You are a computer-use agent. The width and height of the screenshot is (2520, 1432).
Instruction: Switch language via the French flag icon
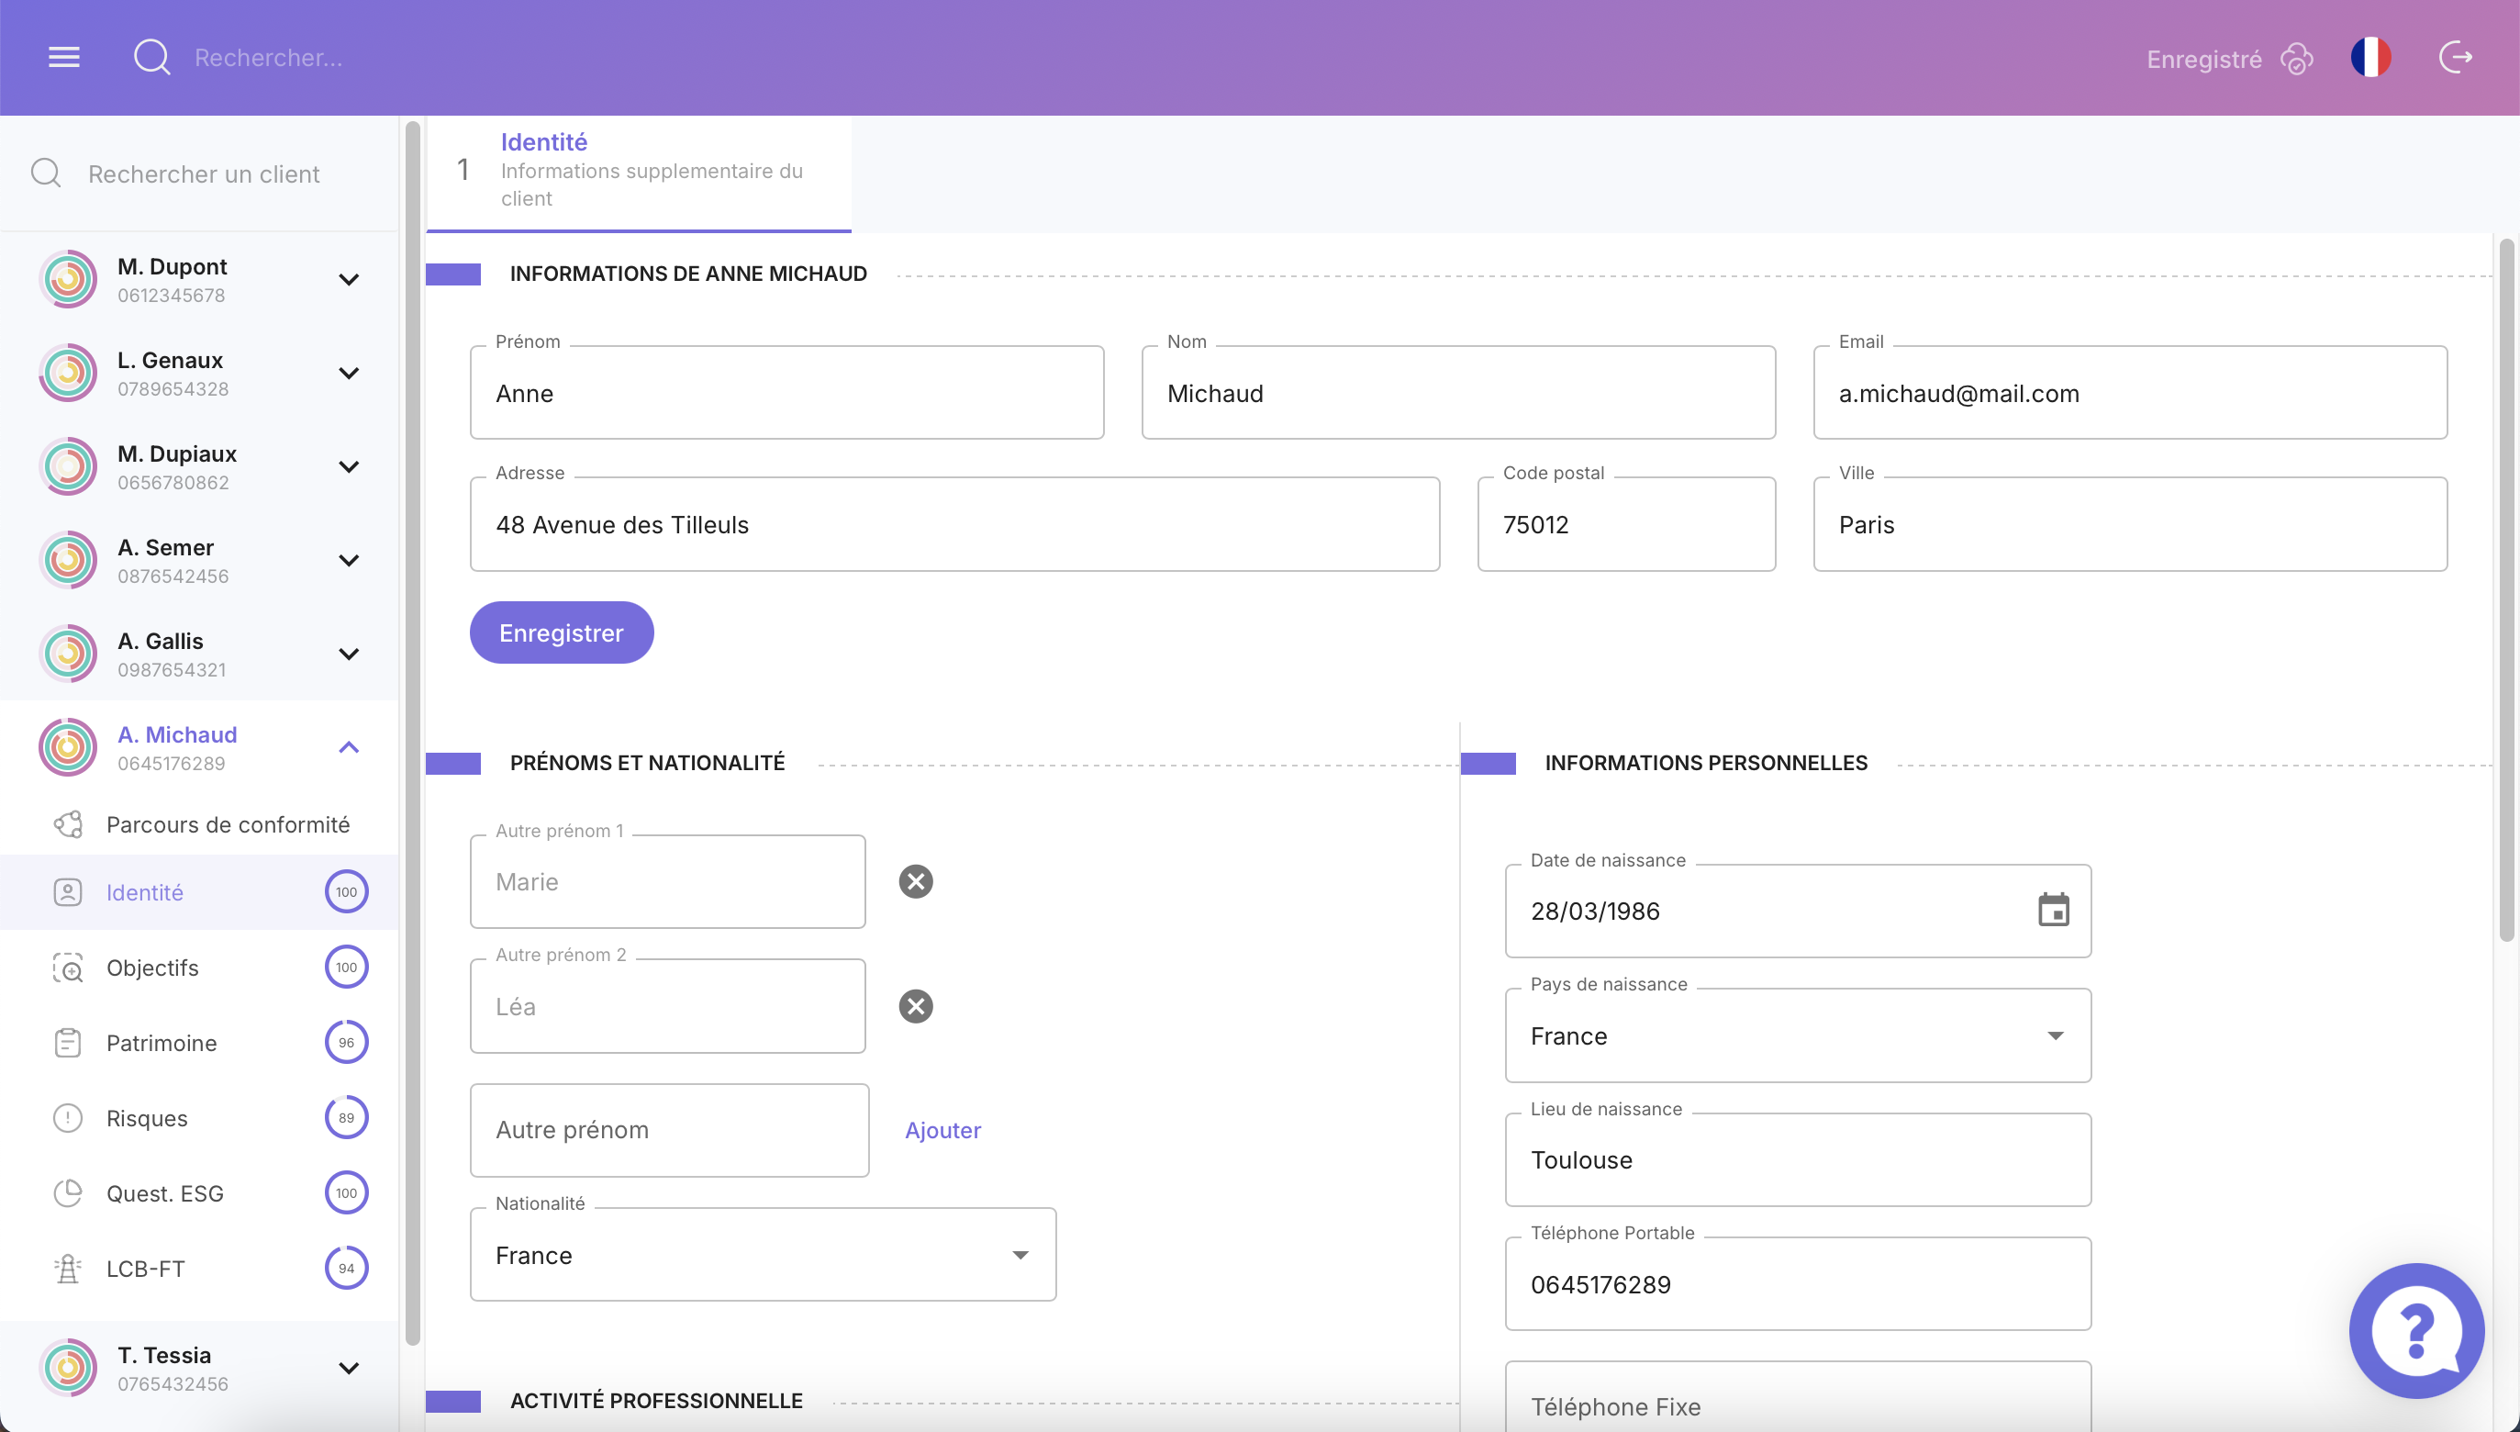2371,57
